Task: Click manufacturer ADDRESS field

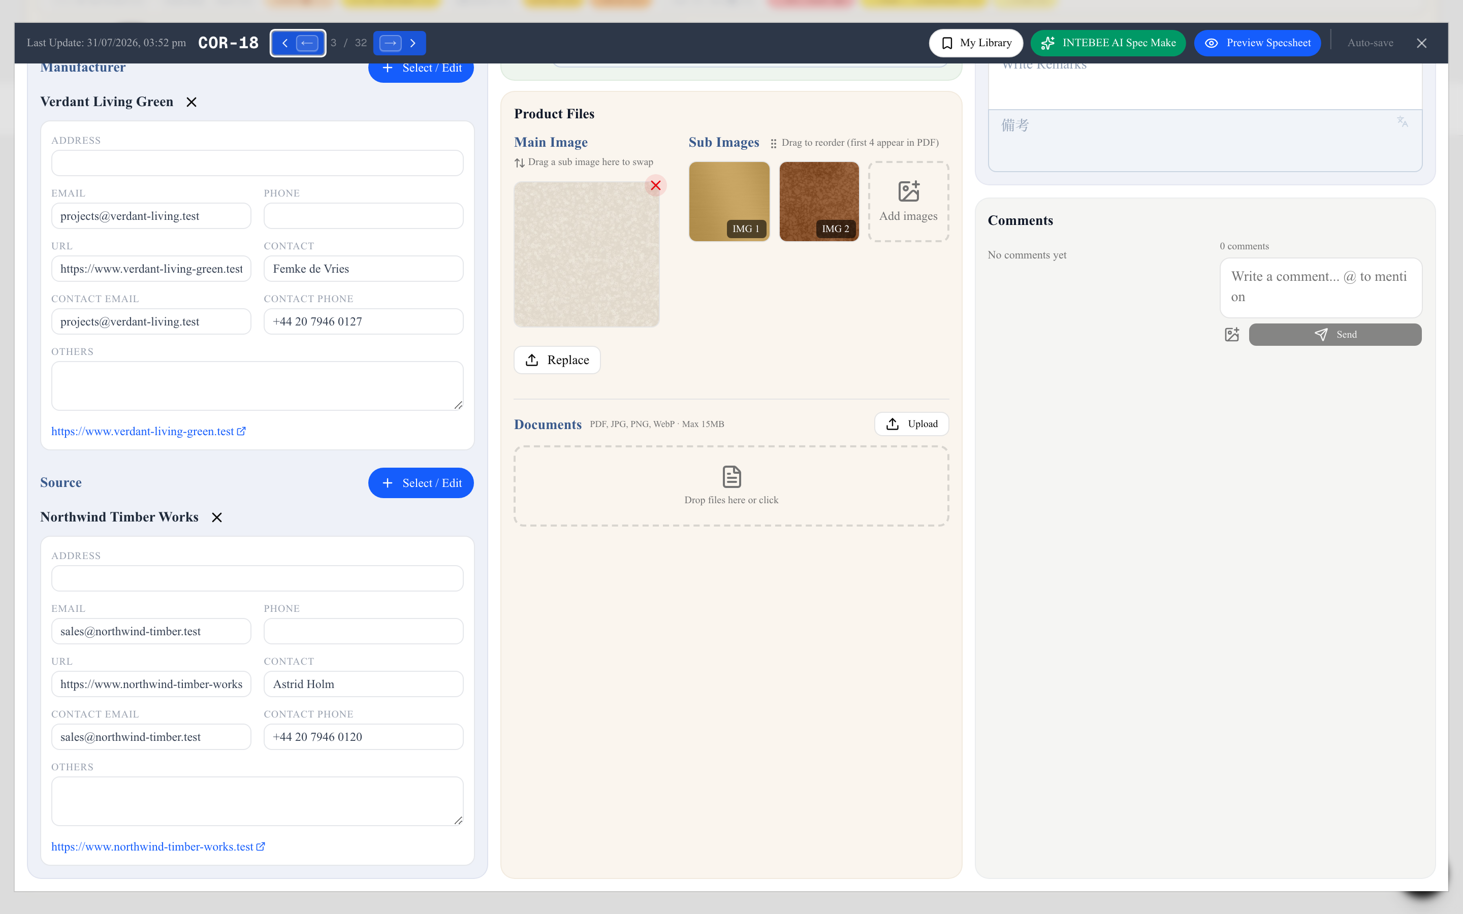Action: click(x=258, y=163)
